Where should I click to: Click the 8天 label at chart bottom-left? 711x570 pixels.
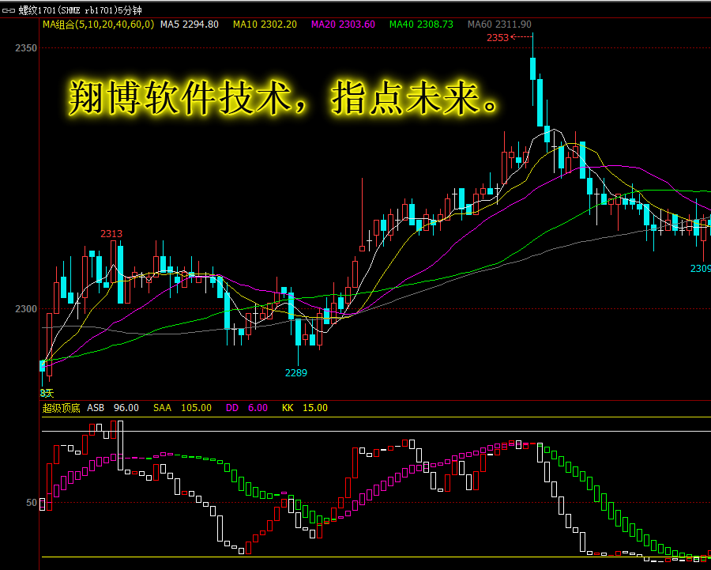pos(47,393)
